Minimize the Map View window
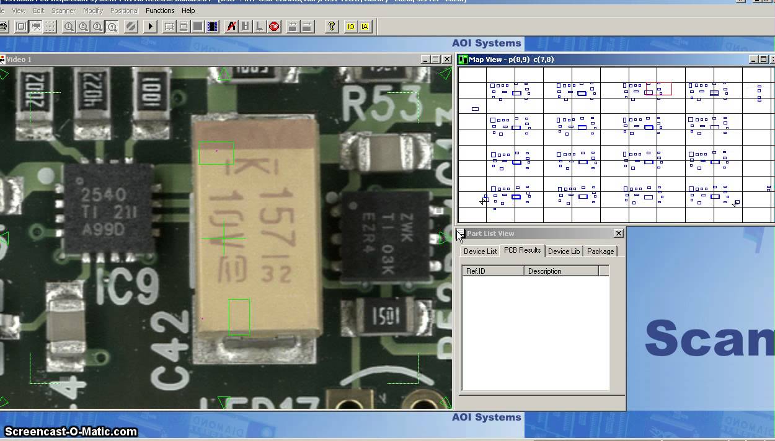Screen dimensions: 775x441 (753, 59)
